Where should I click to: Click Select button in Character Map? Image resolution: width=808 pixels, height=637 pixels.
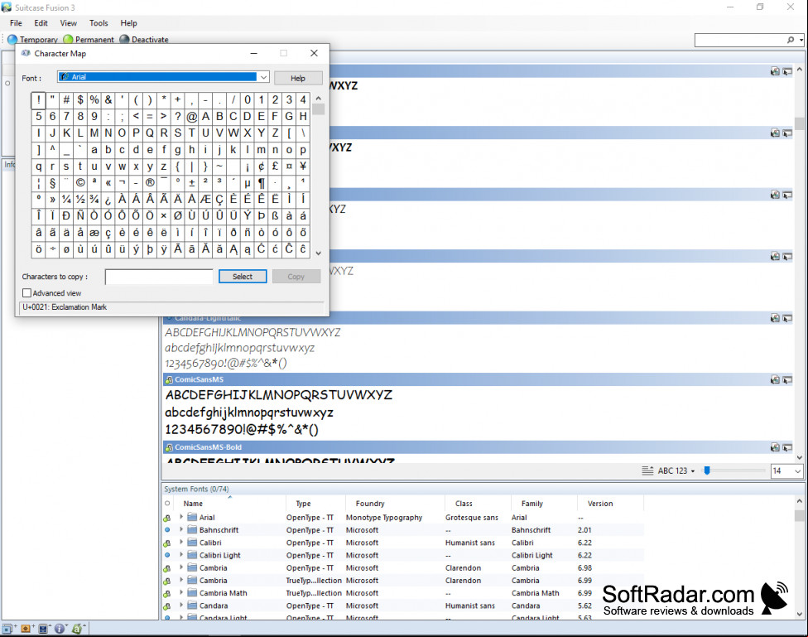point(243,277)
